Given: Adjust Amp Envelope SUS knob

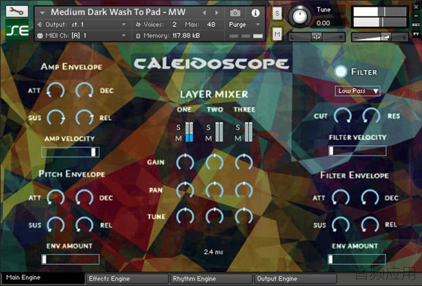Looking at the screenshot, I should [x=56, y=117].
